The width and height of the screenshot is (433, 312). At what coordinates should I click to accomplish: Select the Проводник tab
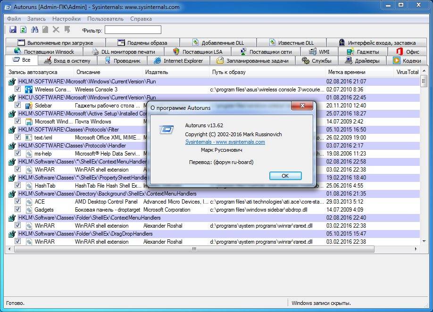[x=122, y=61]
